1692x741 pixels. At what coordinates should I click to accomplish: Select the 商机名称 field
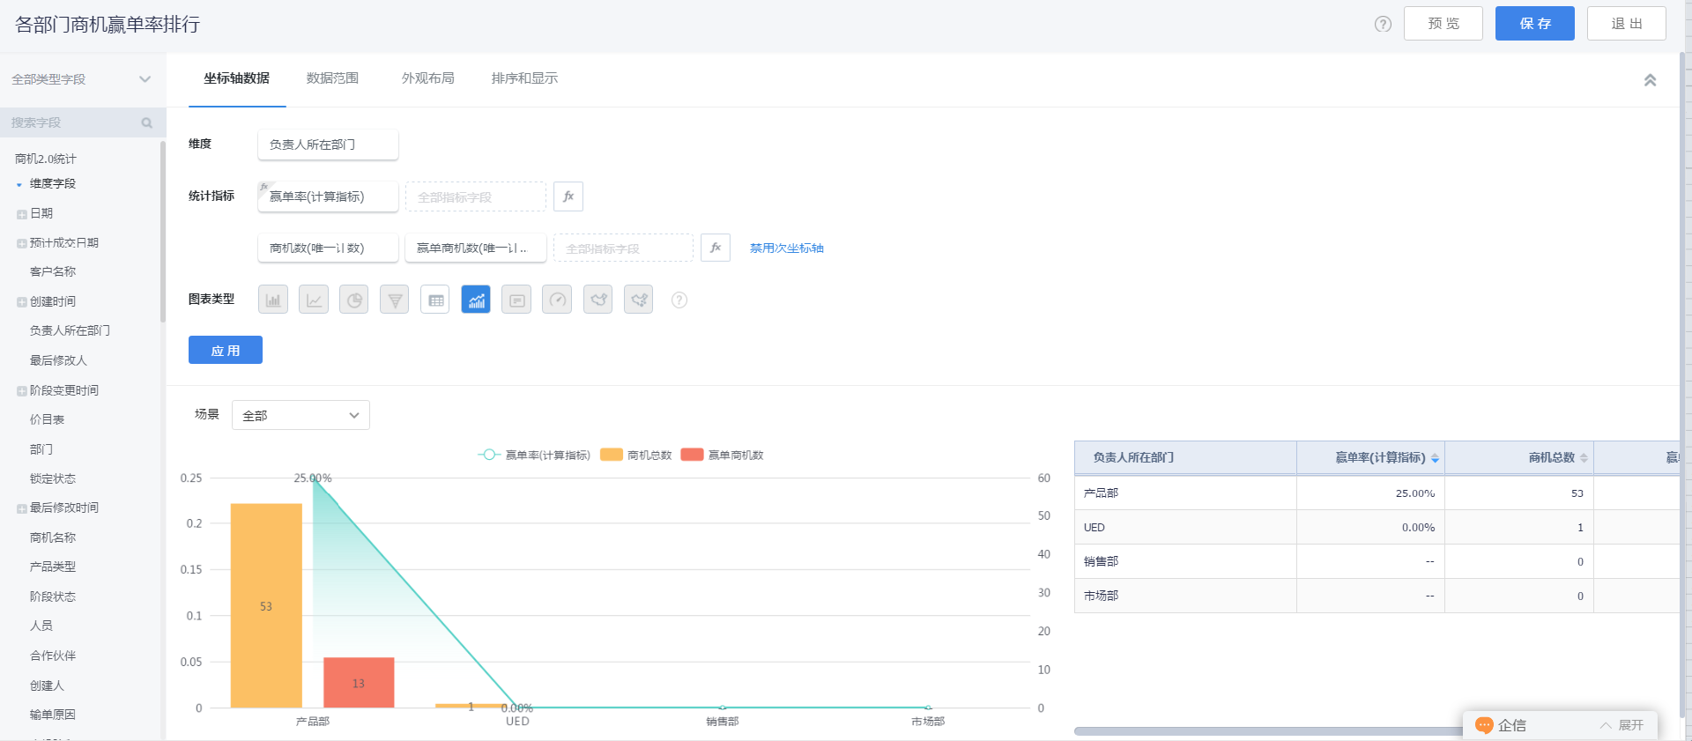(x=53, y=538)
